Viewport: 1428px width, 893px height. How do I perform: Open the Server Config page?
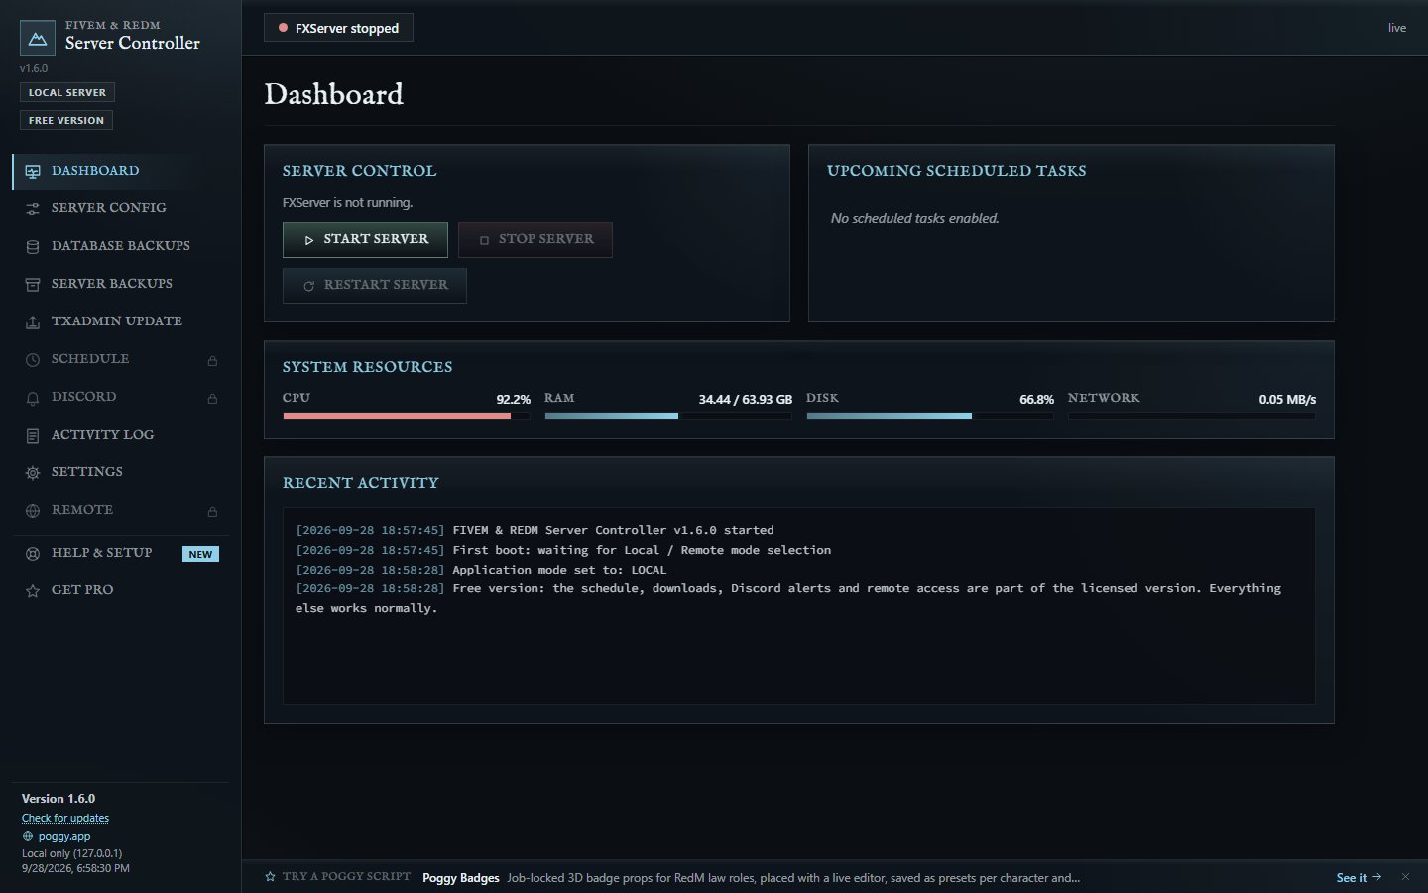[x=121, y=208]
